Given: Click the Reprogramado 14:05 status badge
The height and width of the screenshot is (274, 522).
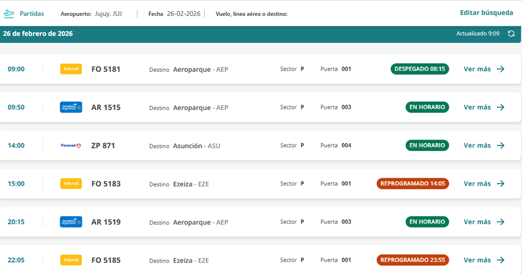Looking at the screenshot, I should click(413, 184).
